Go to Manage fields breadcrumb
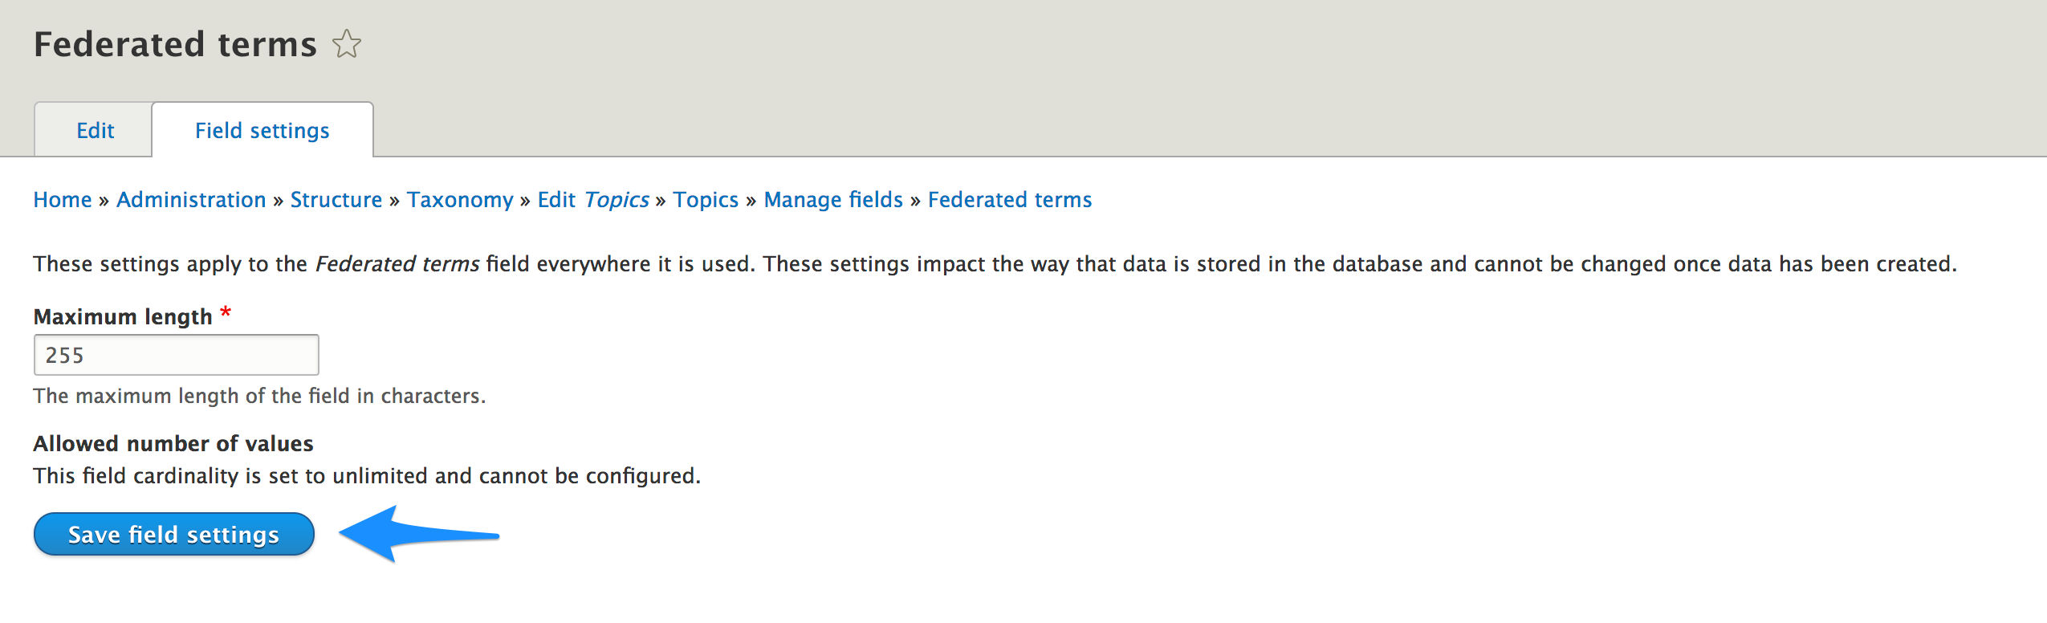Image resolution: width=2047 pixels, height=623 pixels. tap(833, 199)
